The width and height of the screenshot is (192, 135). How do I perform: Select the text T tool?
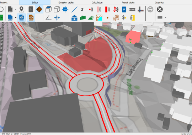pyautogui.click(x=82, y=10)
